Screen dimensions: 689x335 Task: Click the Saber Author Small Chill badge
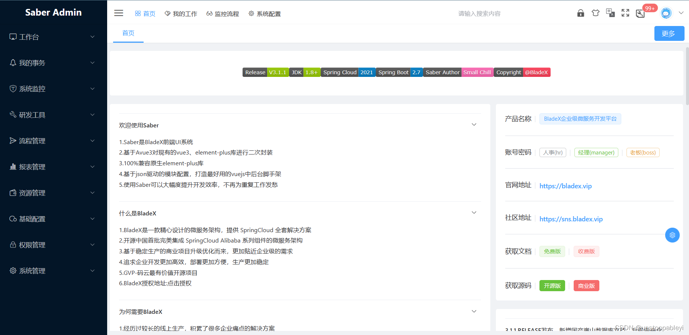(458, 72)
